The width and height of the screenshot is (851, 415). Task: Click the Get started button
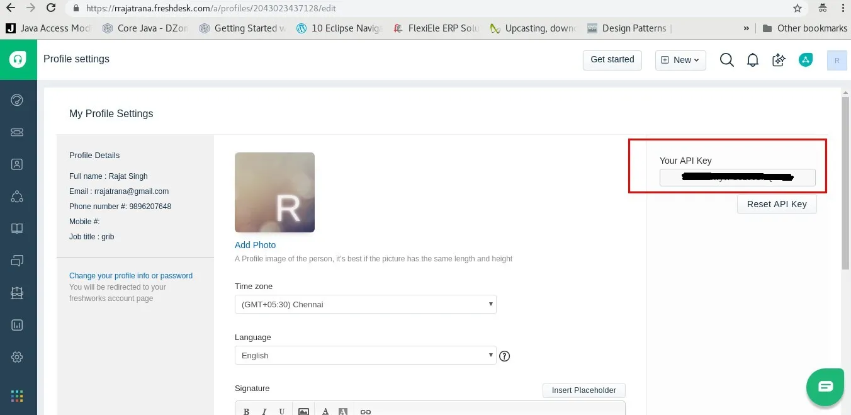click(x=612, y=60)
